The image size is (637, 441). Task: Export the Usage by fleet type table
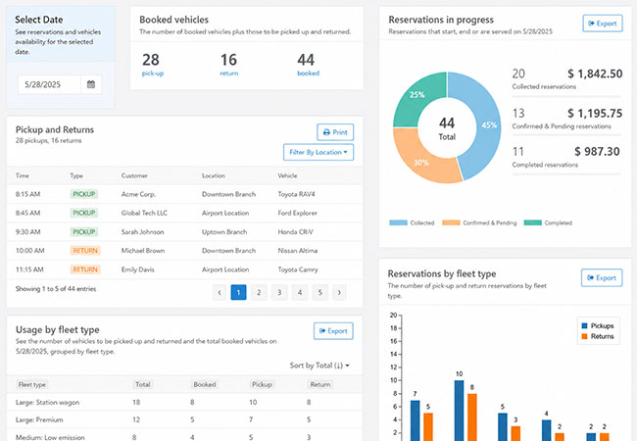pos(333,331)
